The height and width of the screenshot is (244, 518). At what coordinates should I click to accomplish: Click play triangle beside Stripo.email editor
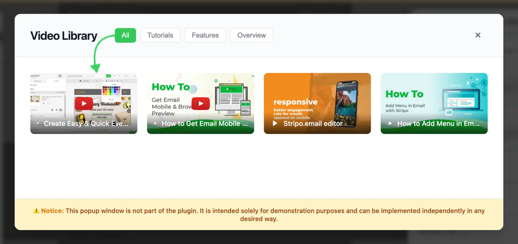[x=275, y=123]
